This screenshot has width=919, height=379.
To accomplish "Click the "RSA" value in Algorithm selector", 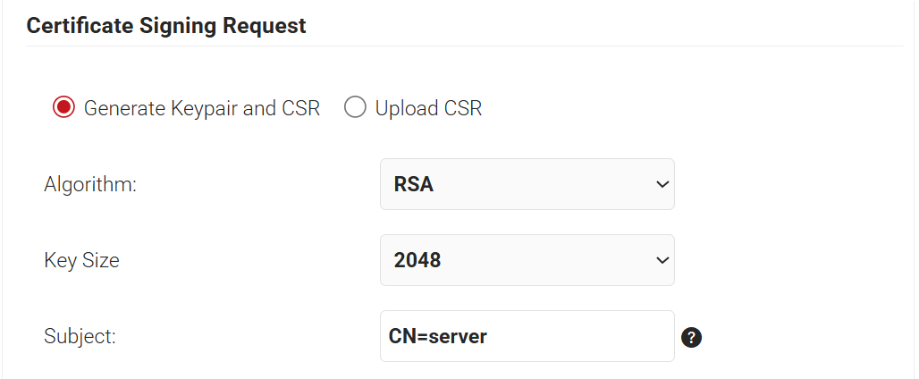I will 414,185.
